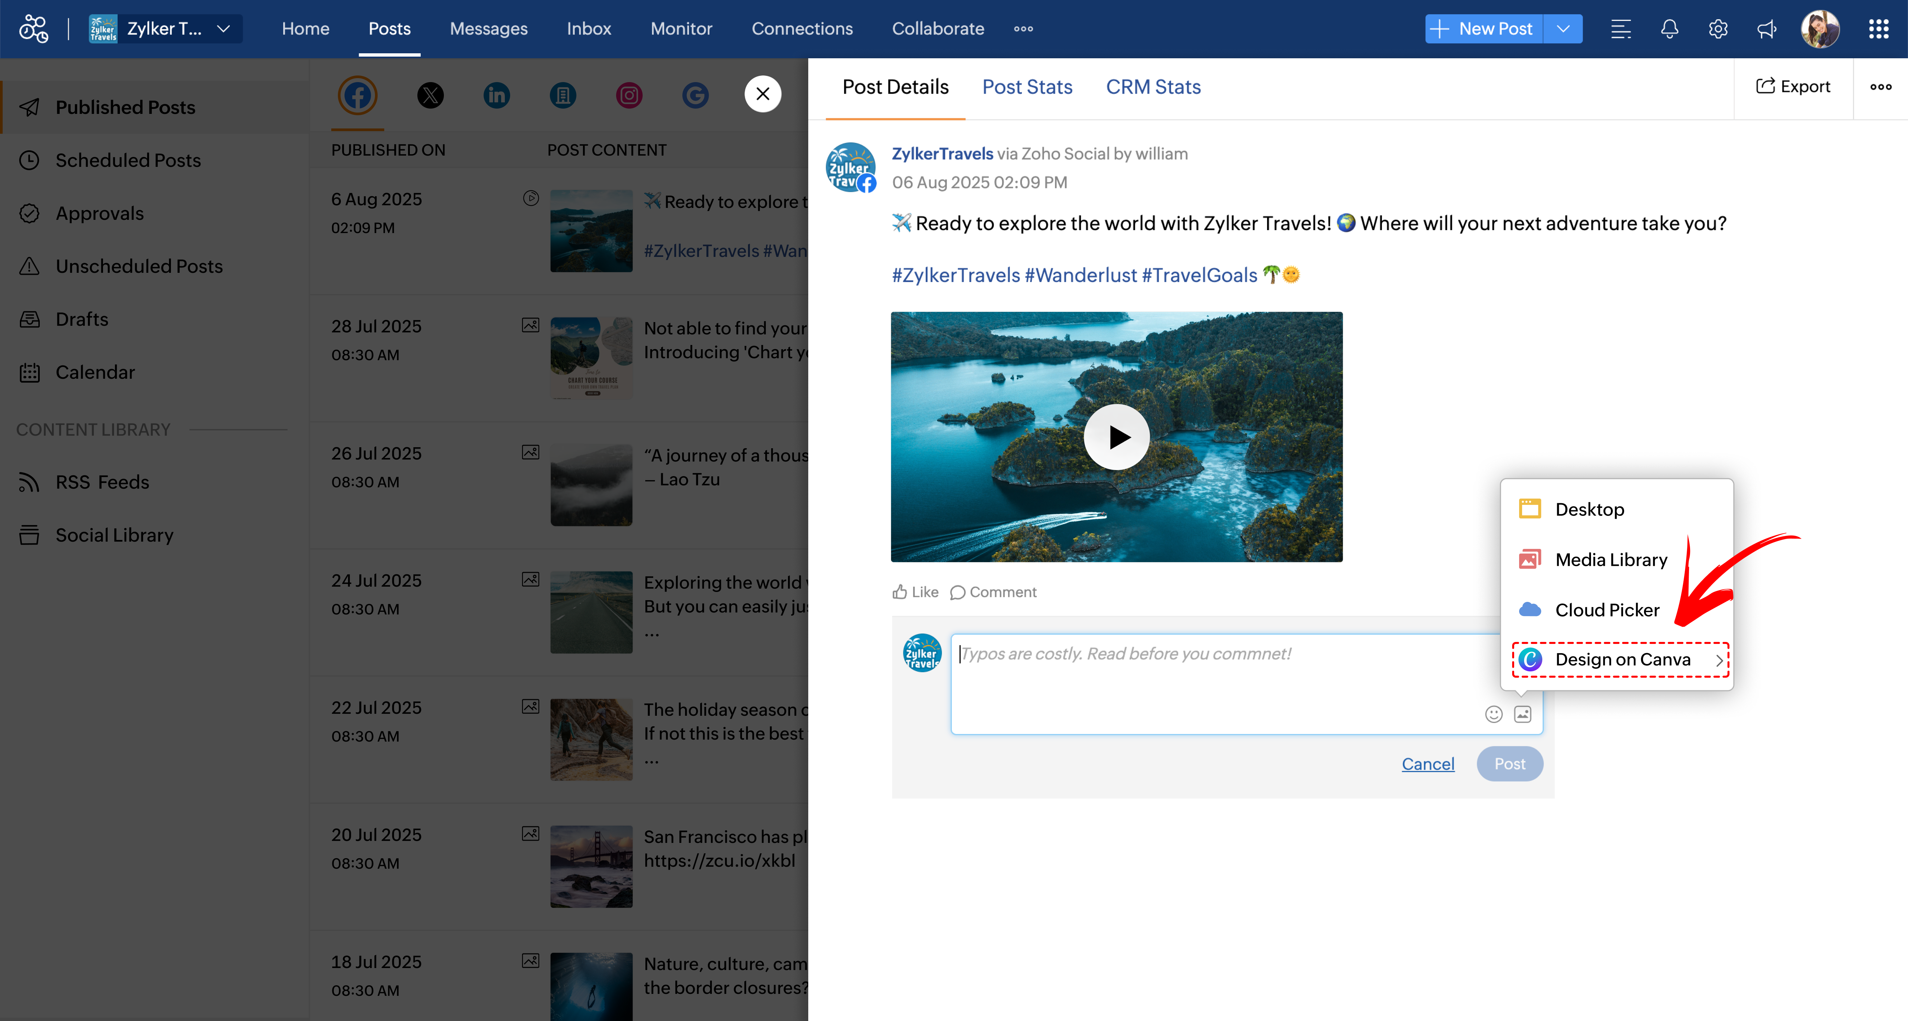This screenshot has width=1908, height=1021.
Task: Select the LinkedIn profile channel icon
Action: [x=496, y=95]
